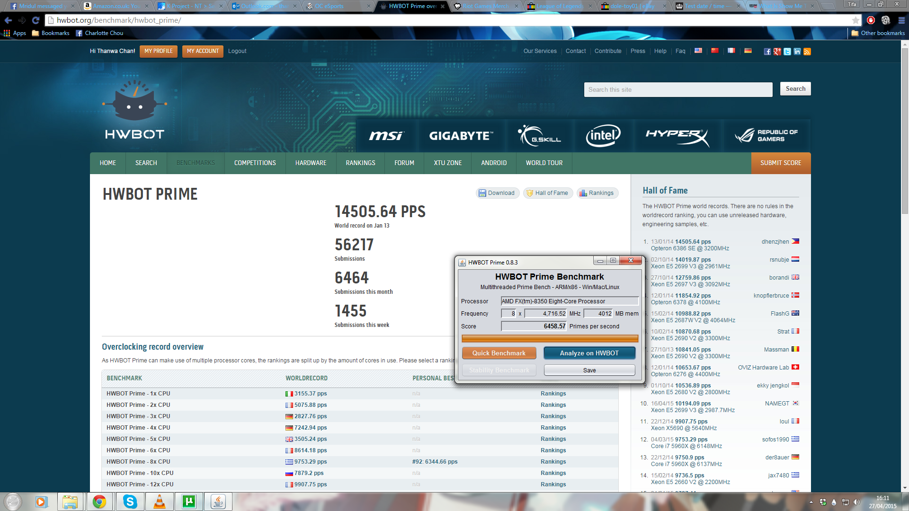The height and width of the screenshot is (511, 909).
Task: Open dhenzjhen's profile in Hall of Fame
Action: [x=775, y=242]
